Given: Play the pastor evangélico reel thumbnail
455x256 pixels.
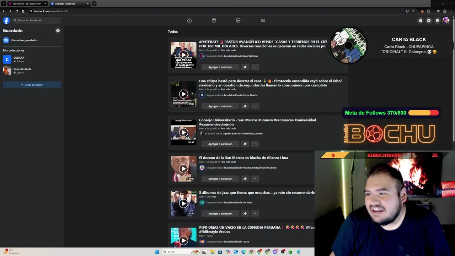Looking at the screenshot, I should pyautogui.click(x=183, y=55).
